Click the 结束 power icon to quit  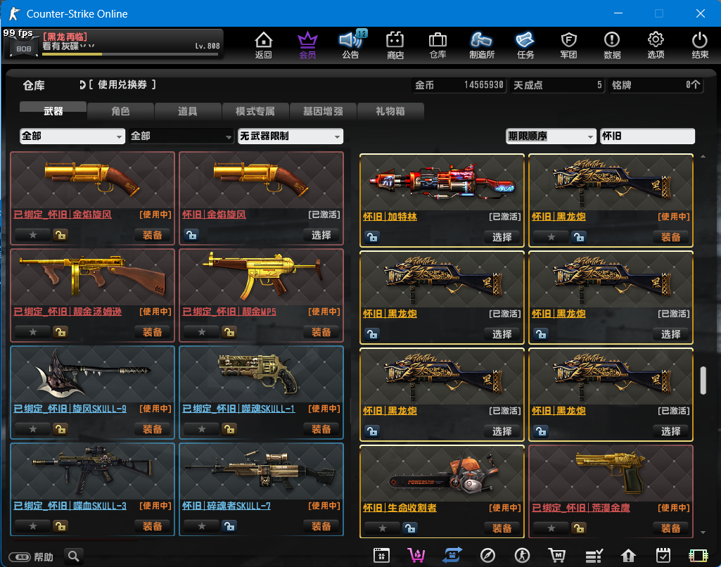pyautogui.click(x=700, y=45)
